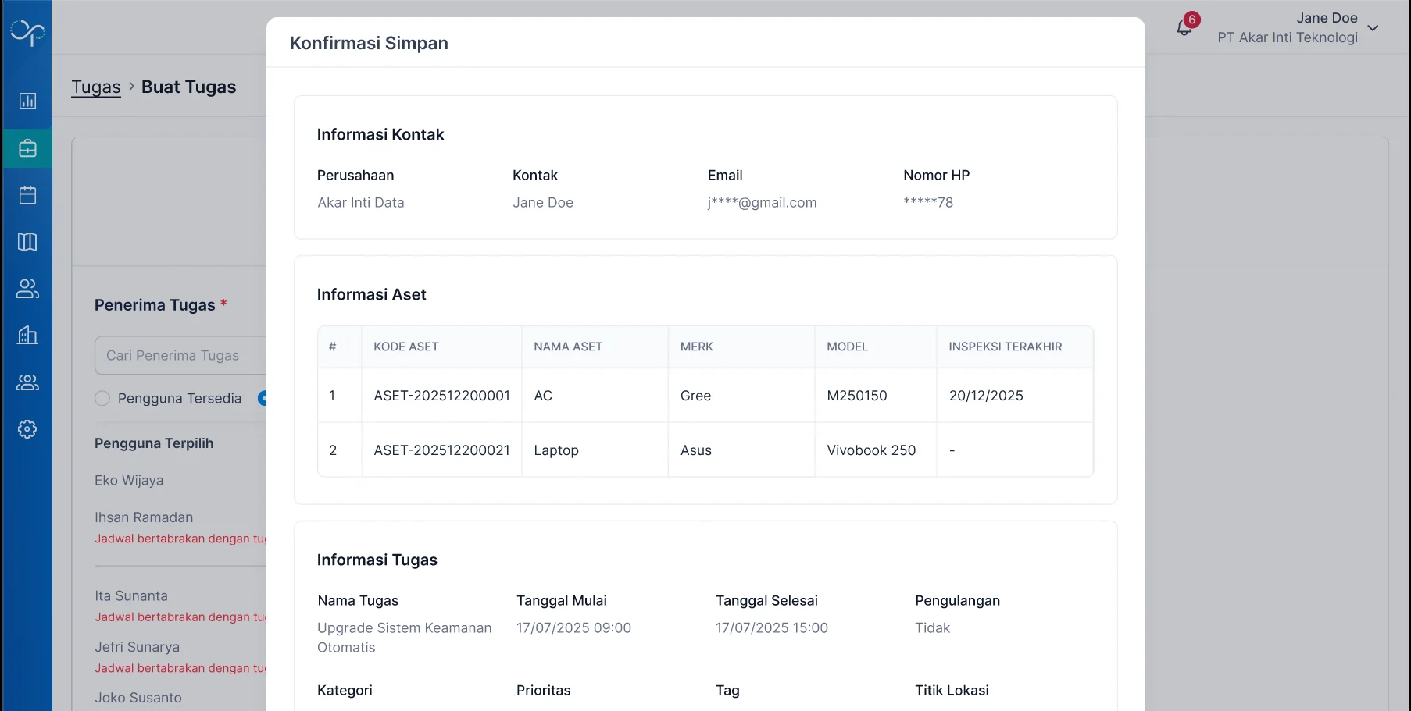Click Ita Sunanta in the users list
1411x711 pixels.
(x=131, y=595)
